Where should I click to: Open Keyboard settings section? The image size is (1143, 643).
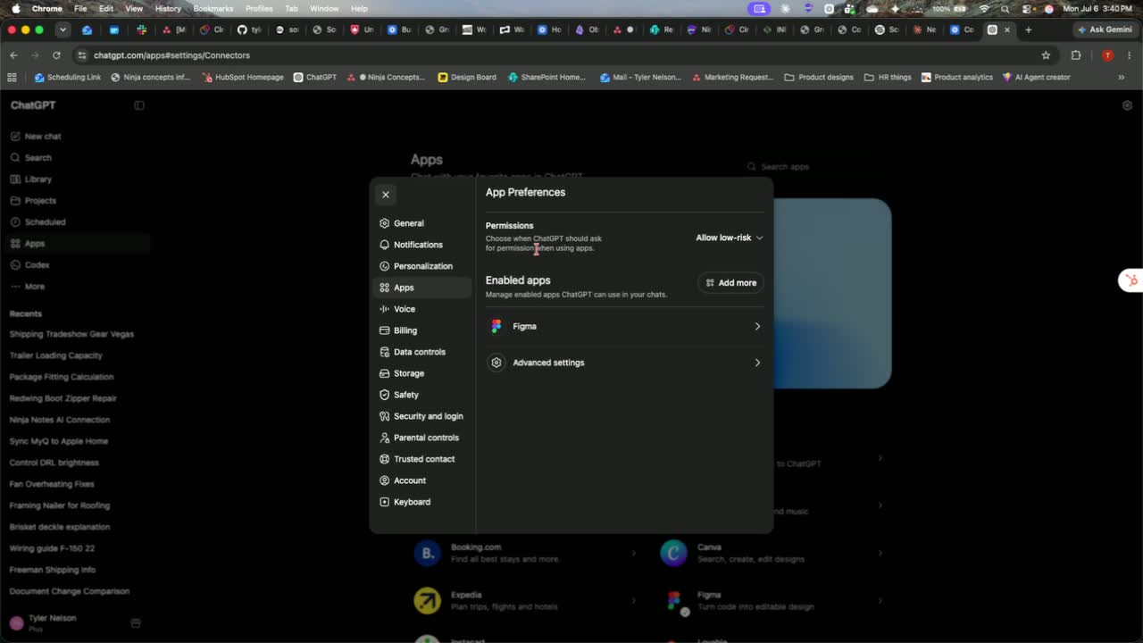coord(421,502)
